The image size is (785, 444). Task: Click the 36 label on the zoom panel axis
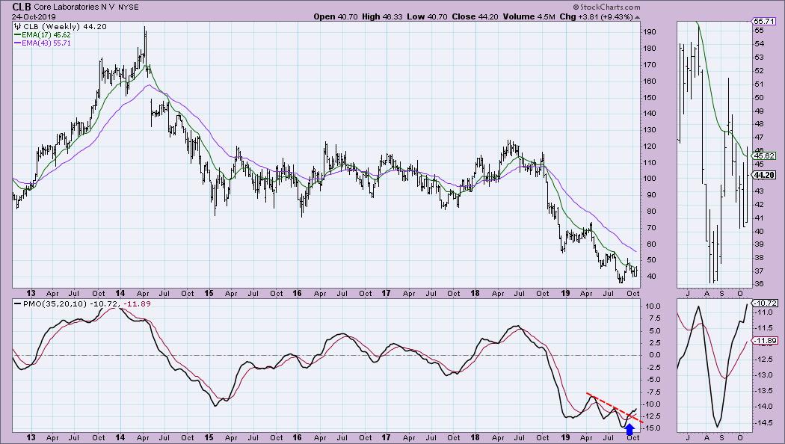click(759, 284)
